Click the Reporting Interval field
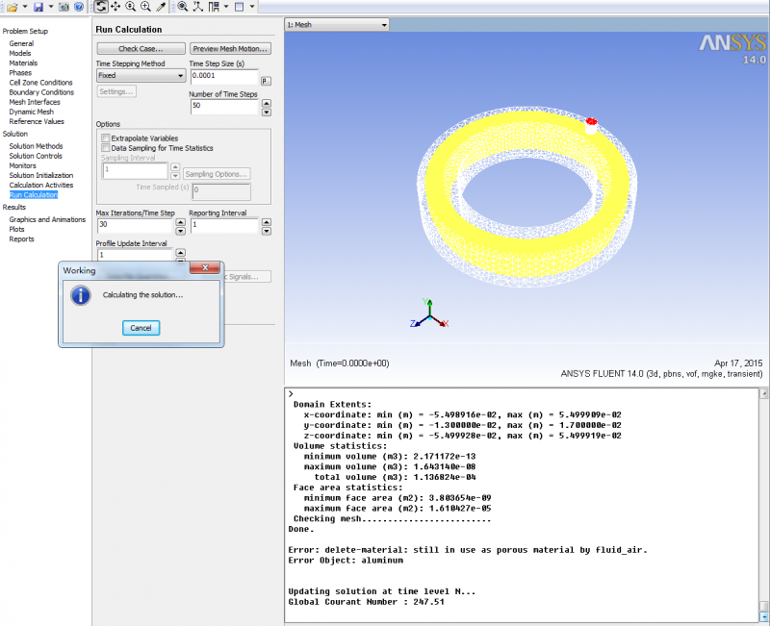 click(x=224, y=226)
